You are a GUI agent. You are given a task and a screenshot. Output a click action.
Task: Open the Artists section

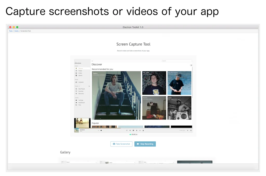pos(80,73)
